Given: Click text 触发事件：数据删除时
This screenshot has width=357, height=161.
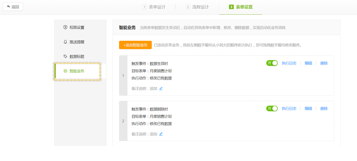Looking at the screenshot, I should click(x=150, y=109).
